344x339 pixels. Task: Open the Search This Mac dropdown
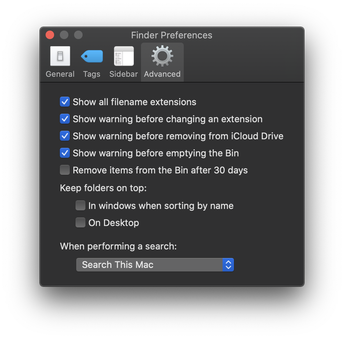point(150,265)
